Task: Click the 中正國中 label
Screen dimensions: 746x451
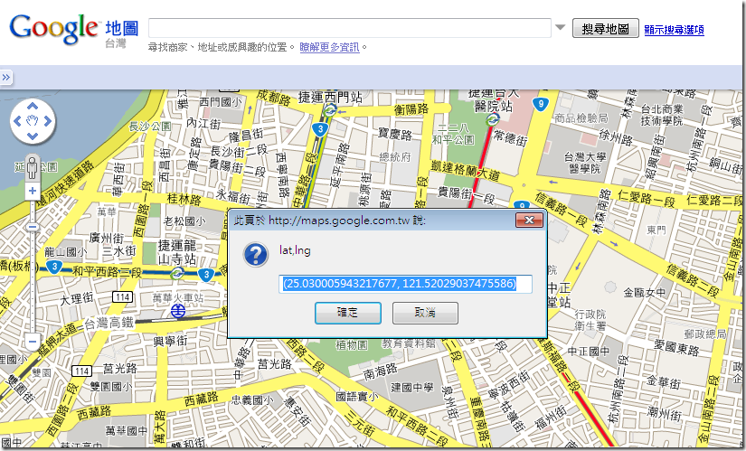Action: tap(589, 352)
